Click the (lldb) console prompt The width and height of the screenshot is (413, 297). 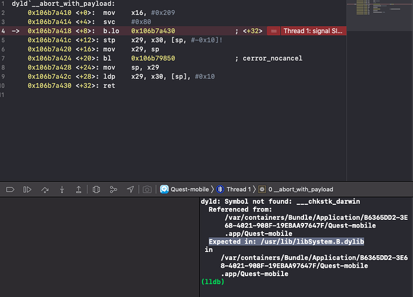click(x=212, y=281)
